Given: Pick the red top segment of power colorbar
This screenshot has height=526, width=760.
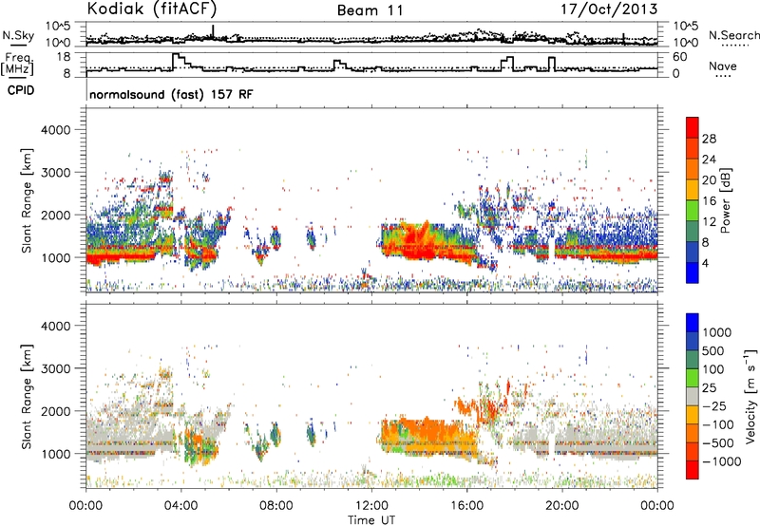Looking at the screenshot, I should tap(693, 127).
